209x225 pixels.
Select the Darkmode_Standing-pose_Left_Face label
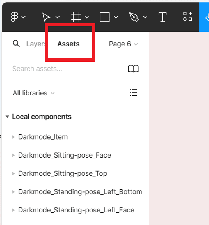point(76,210)
